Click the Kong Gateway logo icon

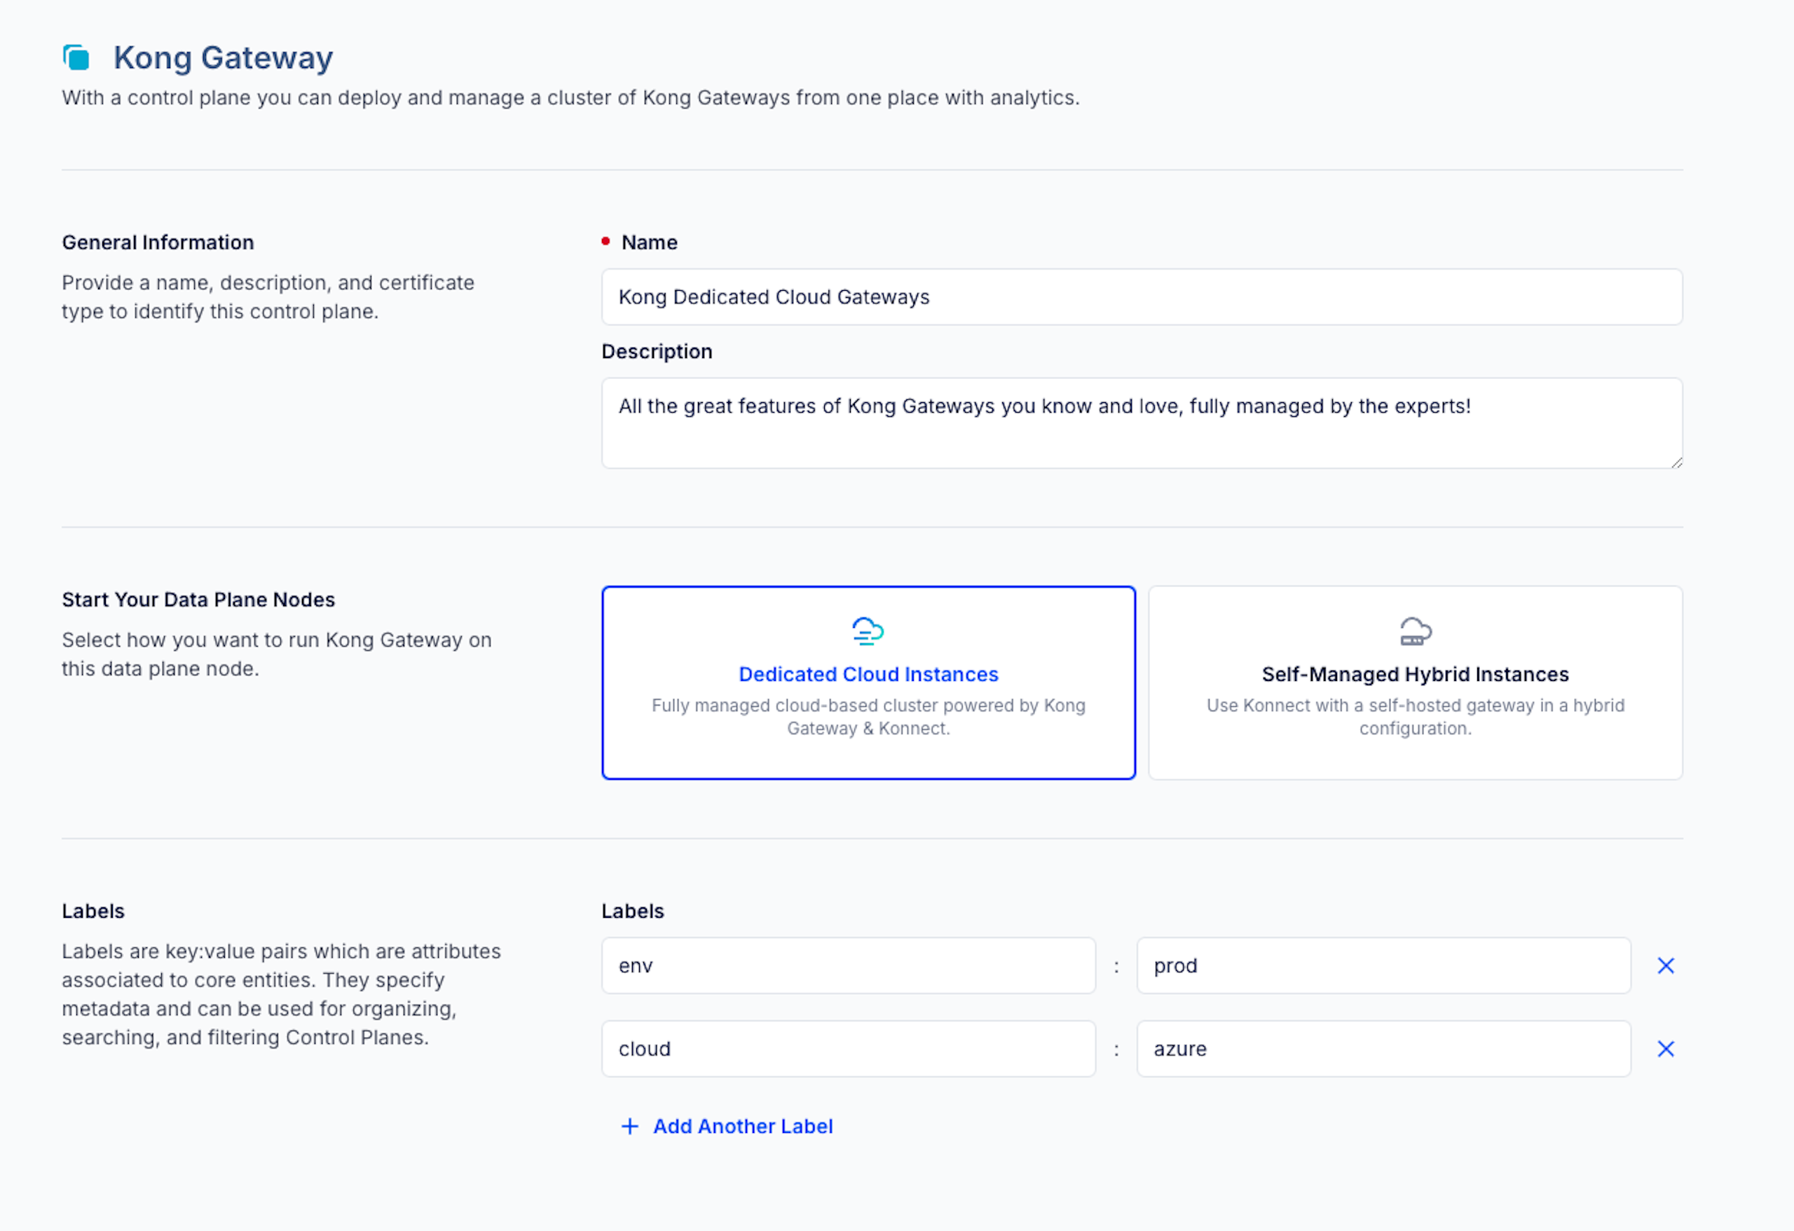(x=76, y=58)
